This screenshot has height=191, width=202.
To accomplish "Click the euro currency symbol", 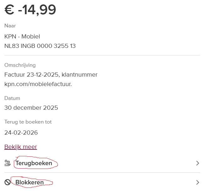I will [9, 10].
